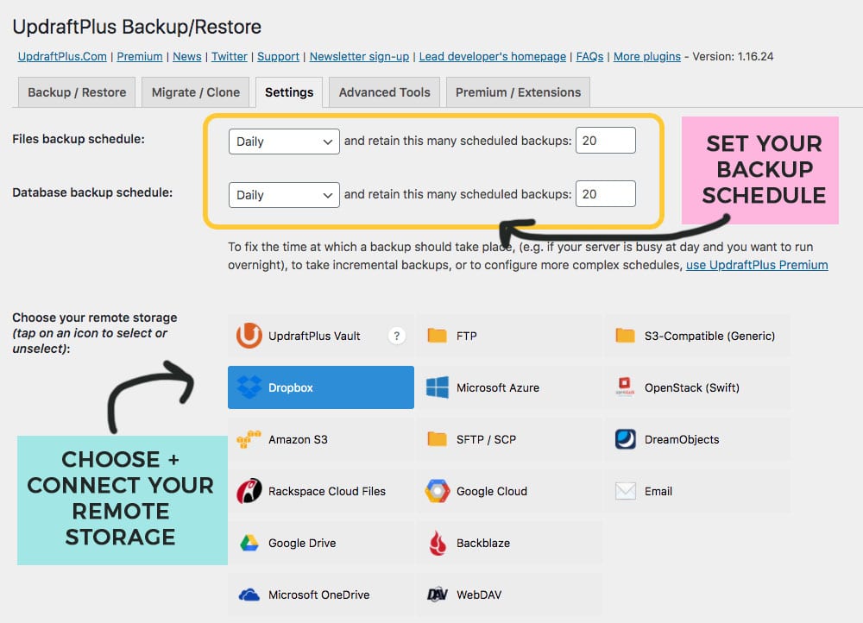This screenshot has height=623, width=863.
Task: Visit the Lead developer's homepage link
Action: (493, 57)
